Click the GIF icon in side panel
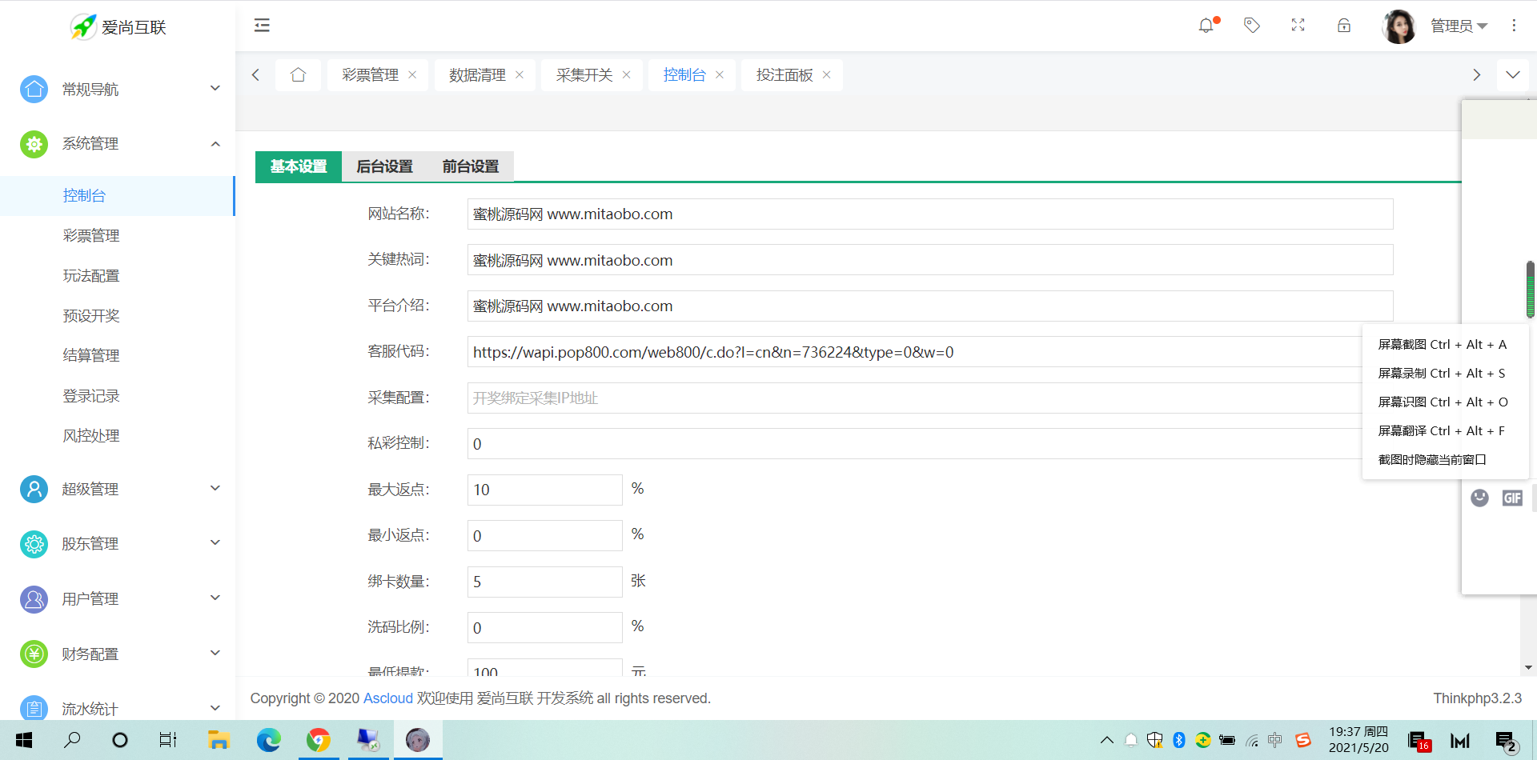The image size is (1537, 760). [1512, 498]
